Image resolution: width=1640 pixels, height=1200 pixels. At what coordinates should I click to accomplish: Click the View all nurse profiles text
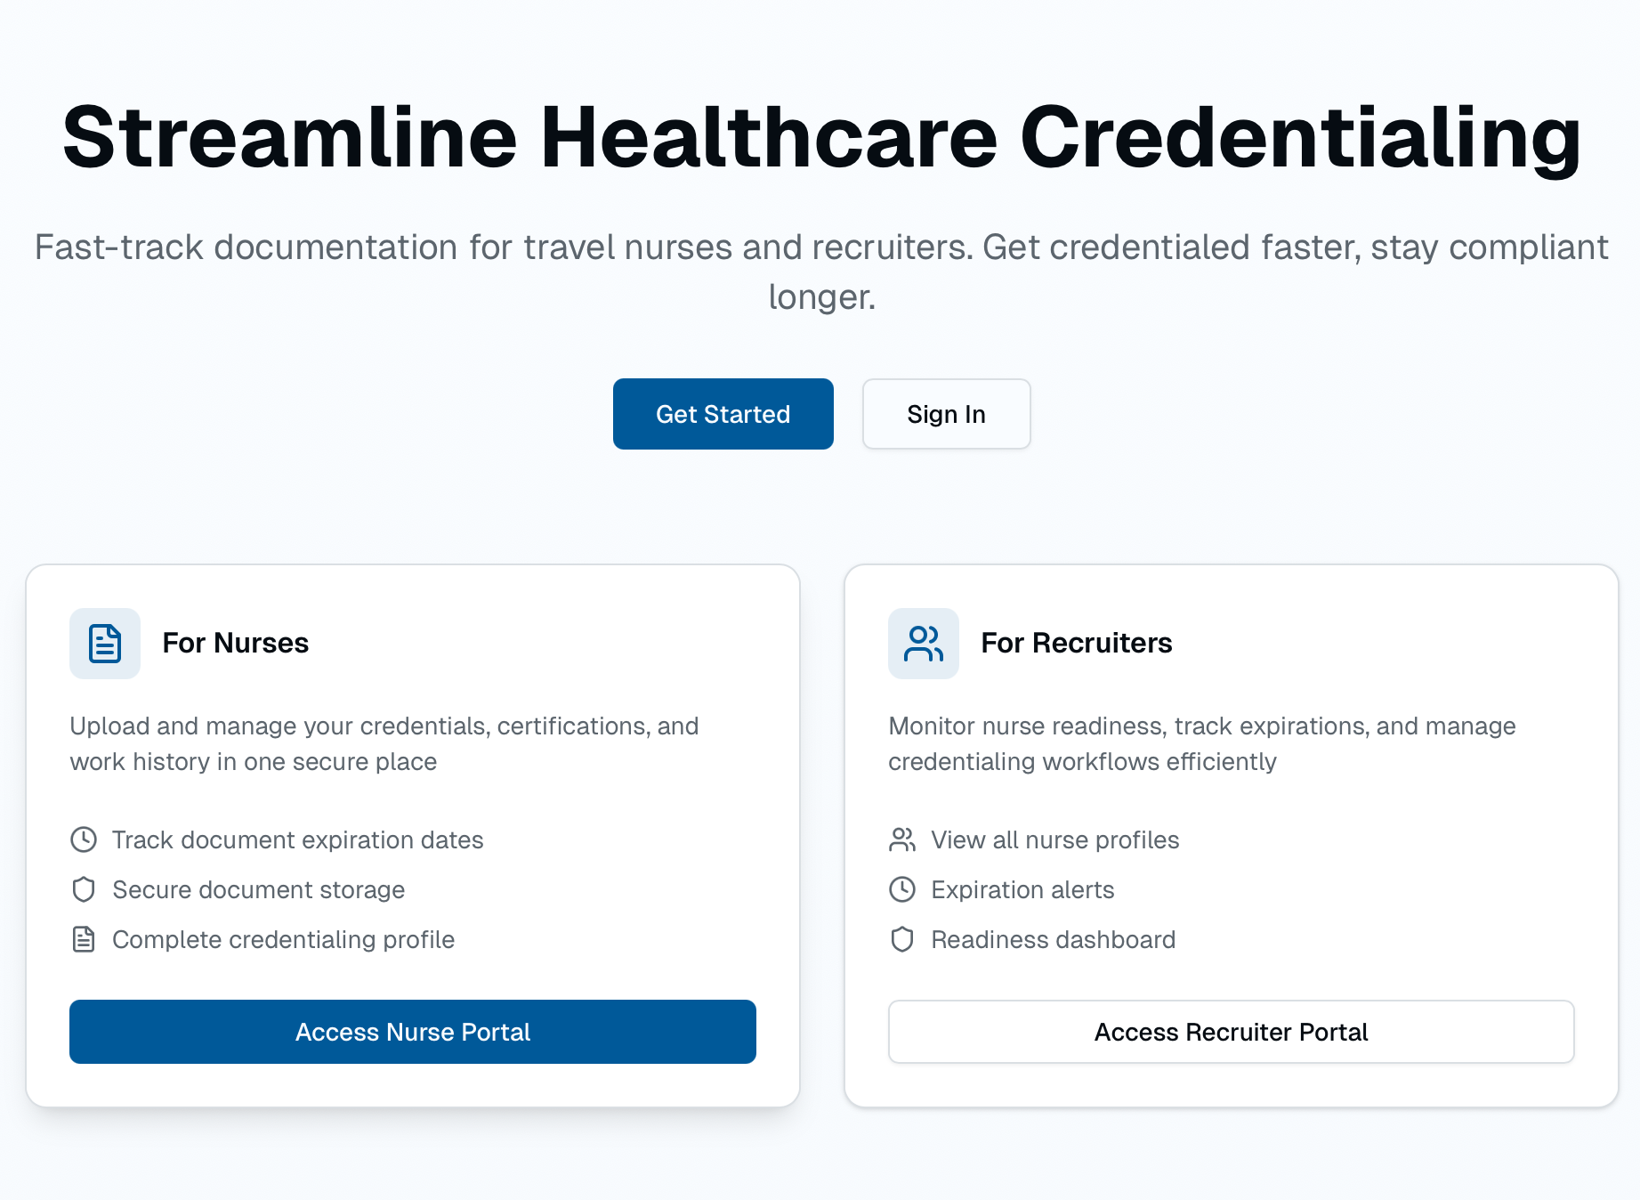click(1054, 839)
